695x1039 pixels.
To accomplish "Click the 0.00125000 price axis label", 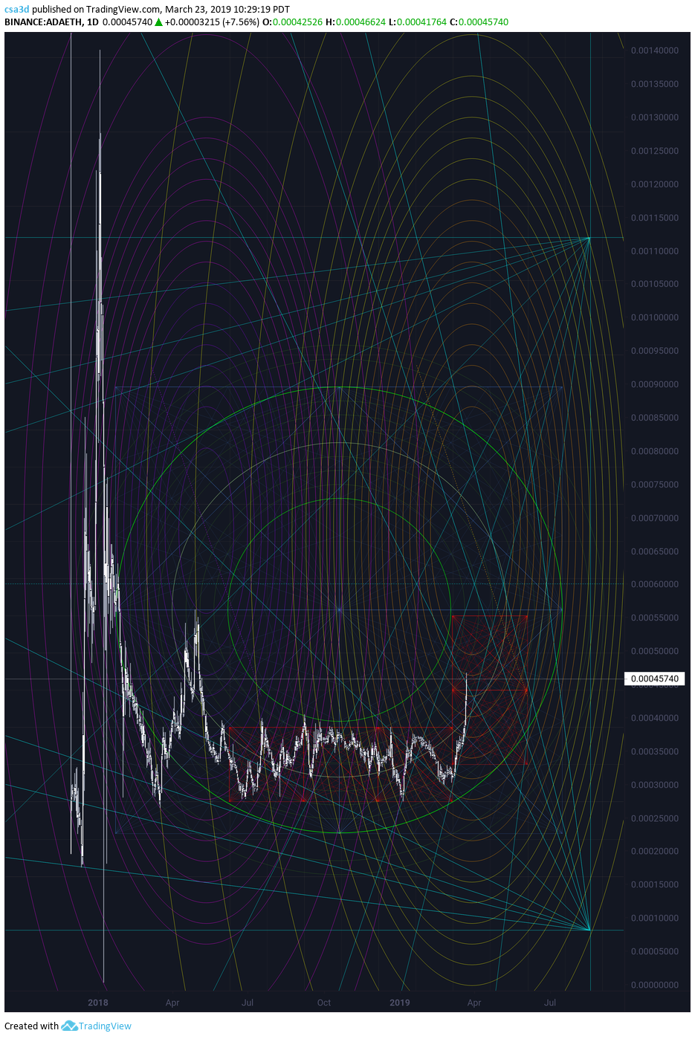I will 655,151.
